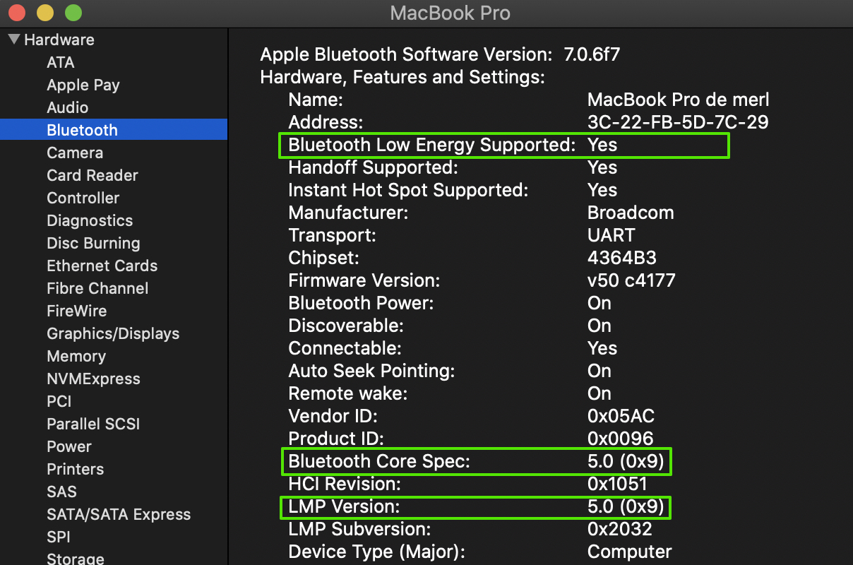Click Hardware, Features and Settings heading
This screenshot has width=853, height=565.
click(402, 77)
